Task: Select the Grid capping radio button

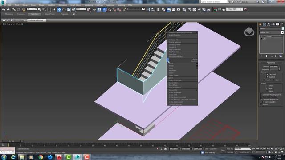Action: coord(274,80)
